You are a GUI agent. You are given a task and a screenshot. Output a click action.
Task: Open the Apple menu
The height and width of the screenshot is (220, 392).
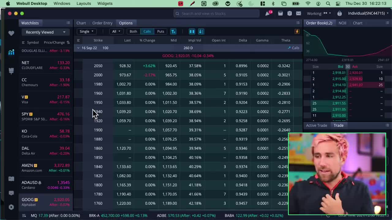8,4
